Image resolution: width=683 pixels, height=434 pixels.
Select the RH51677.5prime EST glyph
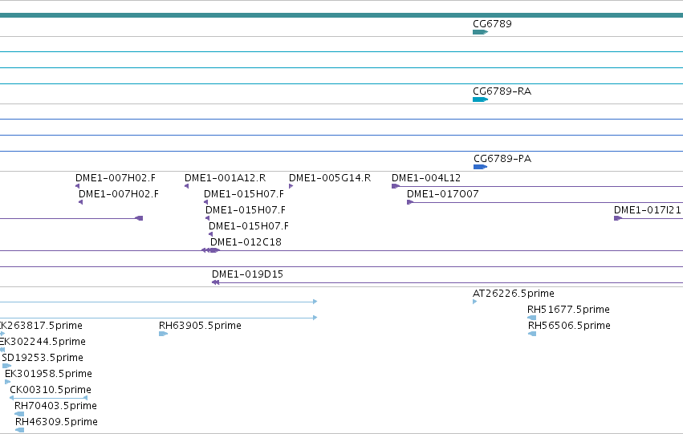point(531,318)
